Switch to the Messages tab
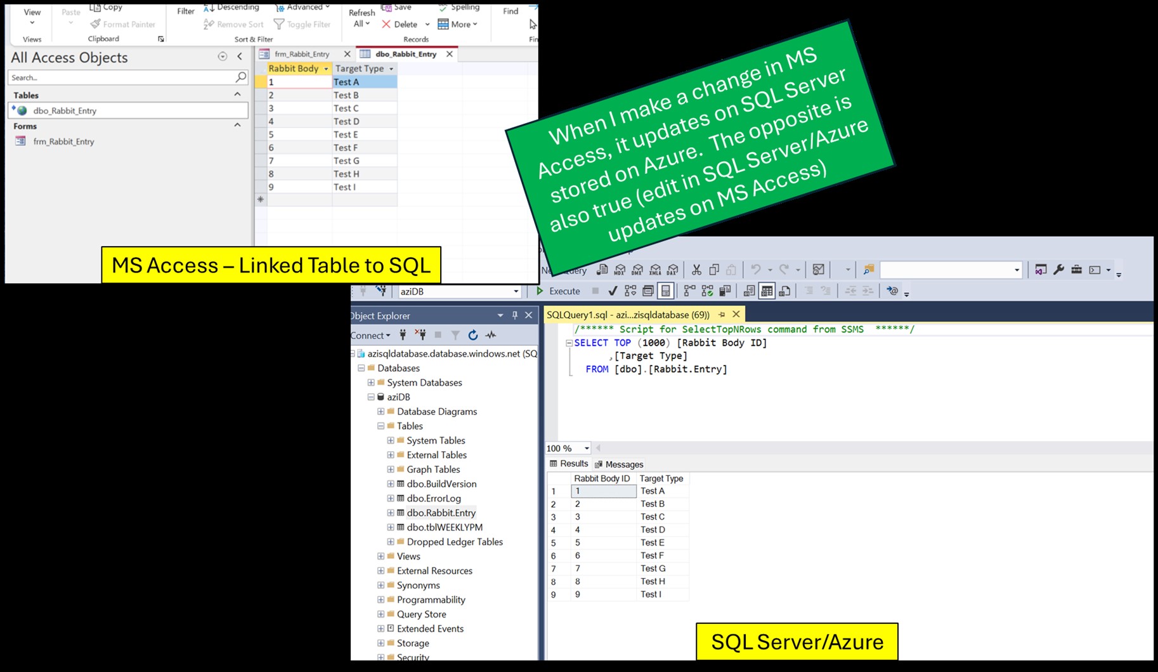Viewport: 1158px width, 672px height. click(x=619, y=464)
